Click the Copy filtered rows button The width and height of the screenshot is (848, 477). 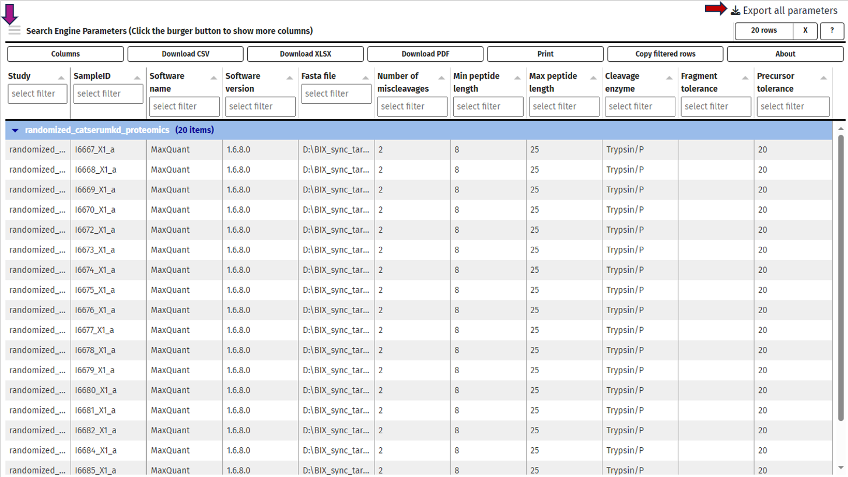(x=665, y=54)
